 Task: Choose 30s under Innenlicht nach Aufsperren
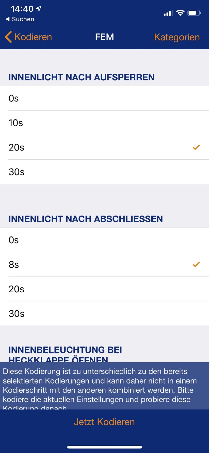104,172
